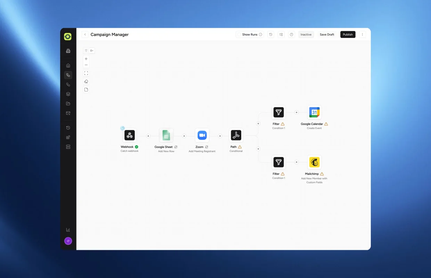Open the highlighted workflows icon in sidebar
Viewport: 431px width, 278px height.
68,75
